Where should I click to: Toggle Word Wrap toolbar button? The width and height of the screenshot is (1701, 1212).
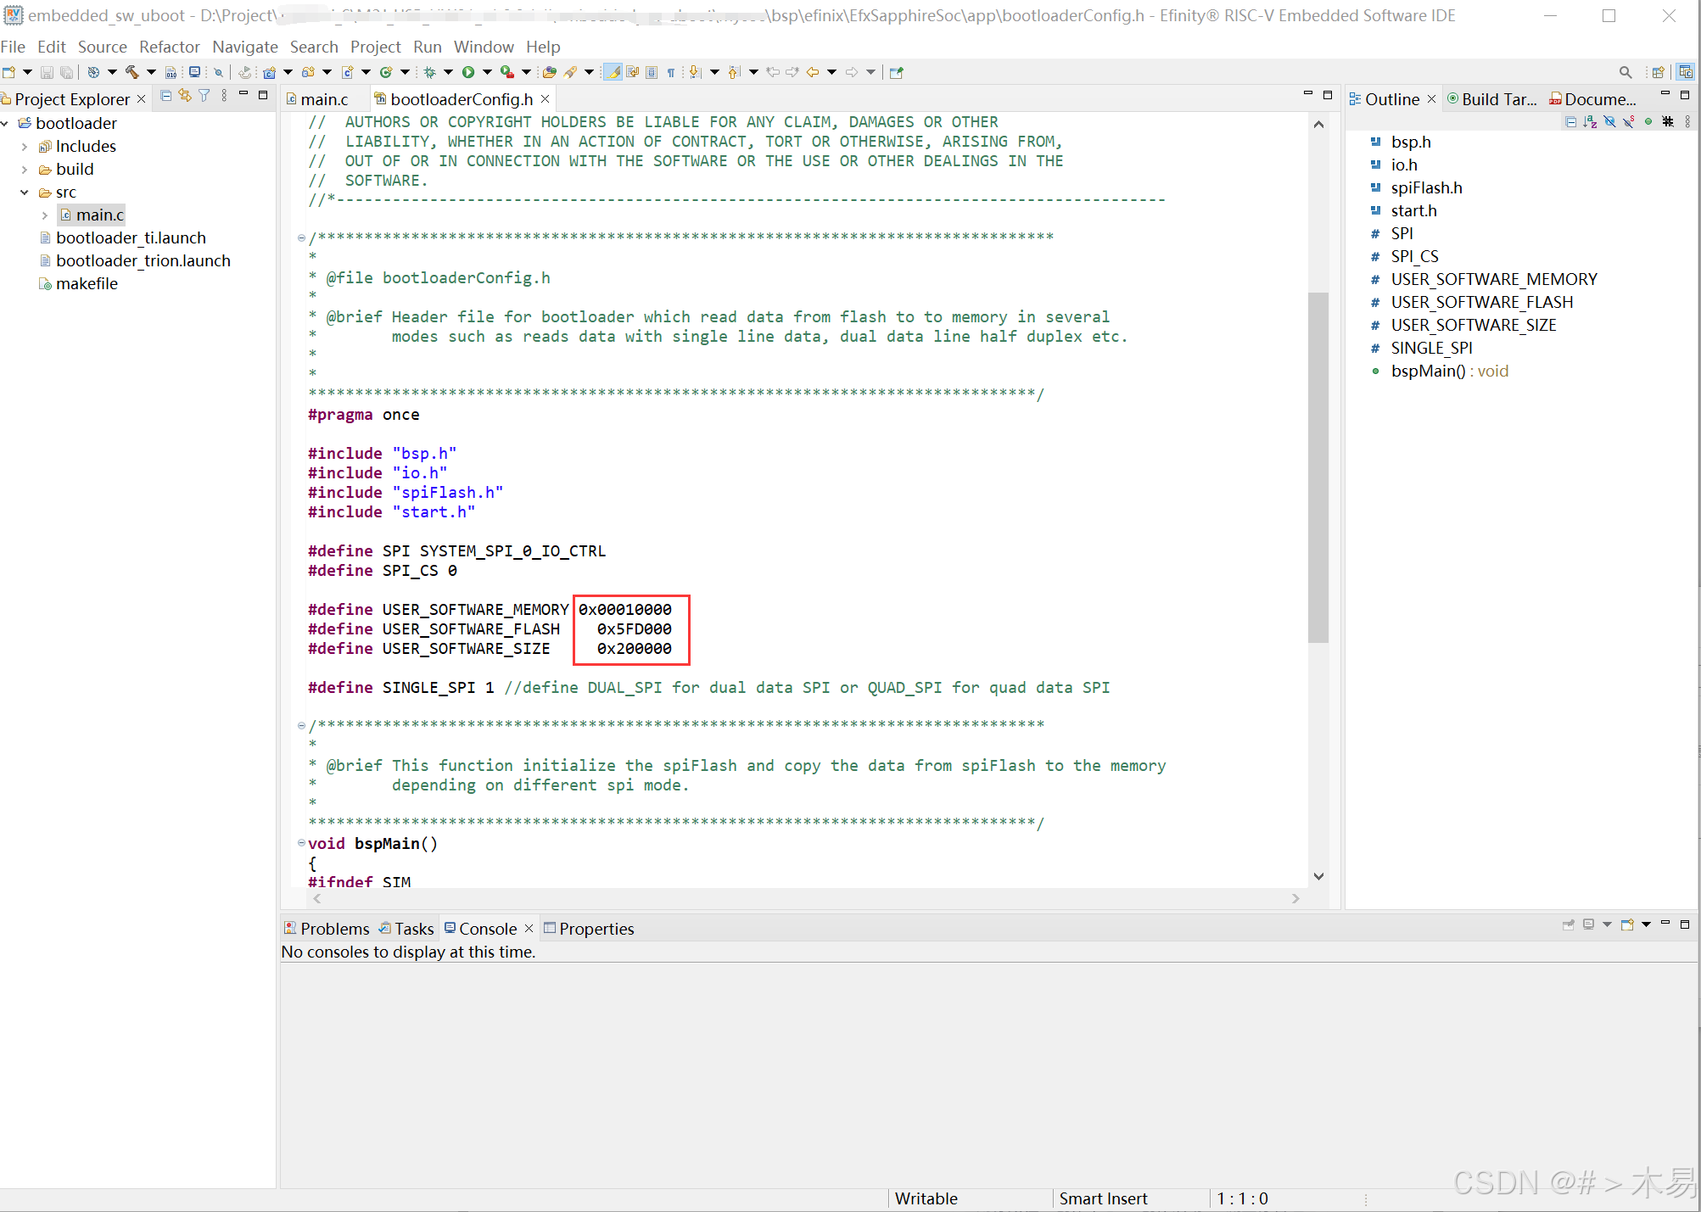[x=632, y=72]
